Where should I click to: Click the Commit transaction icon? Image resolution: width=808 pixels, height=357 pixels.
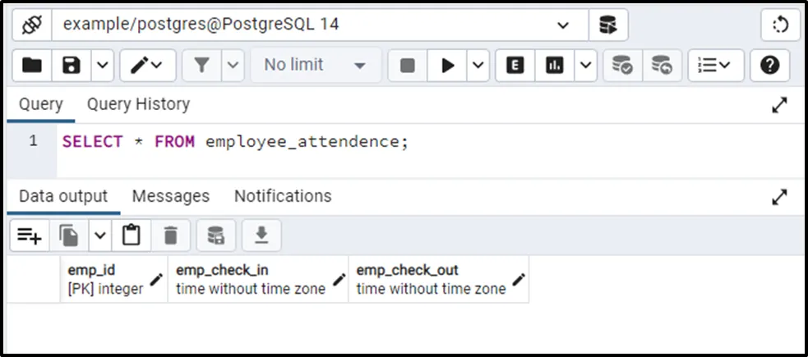coord(623,66)
